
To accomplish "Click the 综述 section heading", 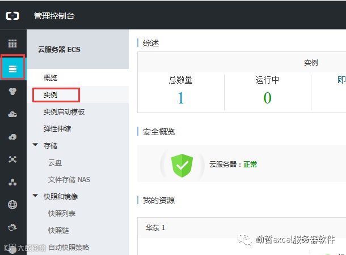I will click(x=151, y=43).
